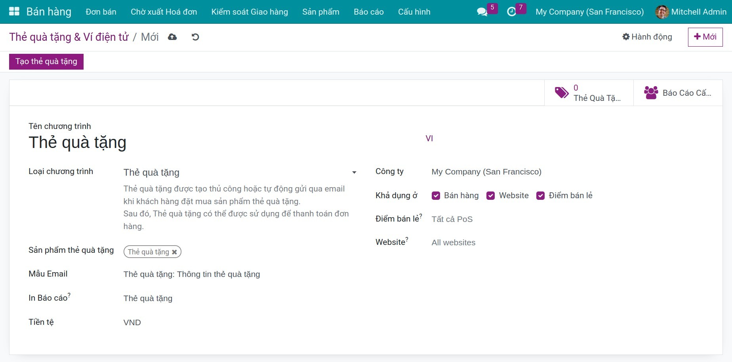Click the Sản phẩm thẻ quà tặng tags field
Viewport: 732px width, 362px height.
coord(240,252)
